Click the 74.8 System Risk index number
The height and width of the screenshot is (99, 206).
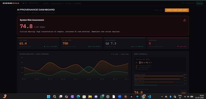tap(26, 26)
